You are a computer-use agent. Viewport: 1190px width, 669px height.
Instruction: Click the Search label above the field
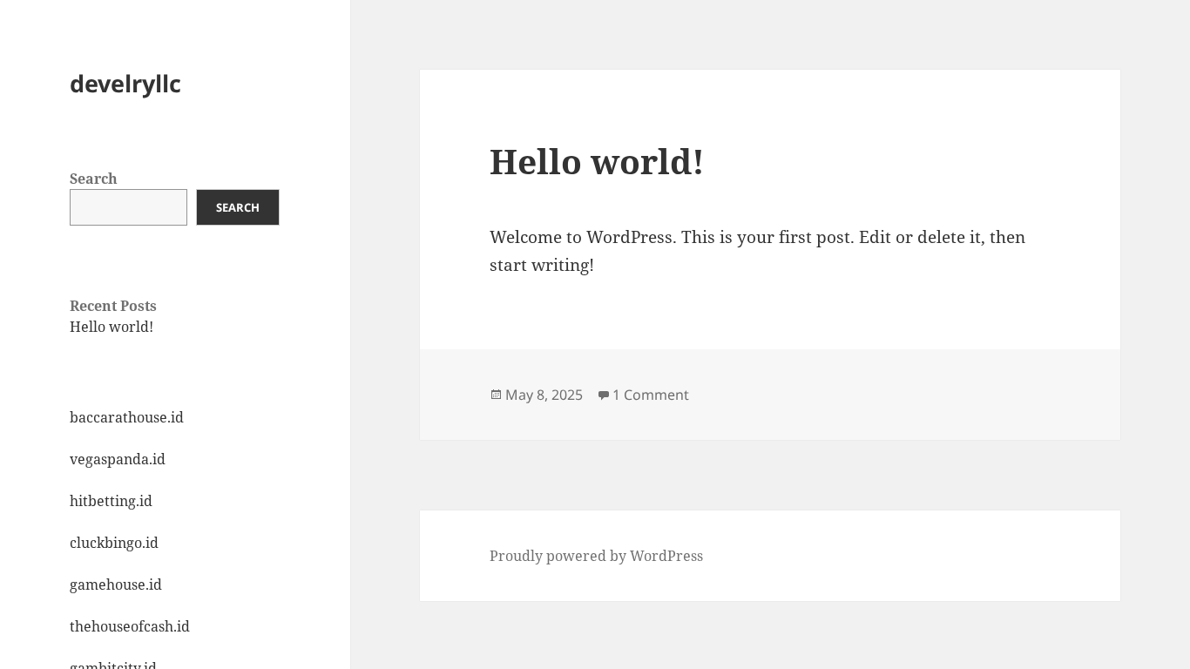(93, 179)
